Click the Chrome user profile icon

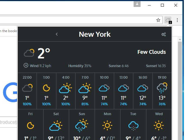click(x=137, y=4)
